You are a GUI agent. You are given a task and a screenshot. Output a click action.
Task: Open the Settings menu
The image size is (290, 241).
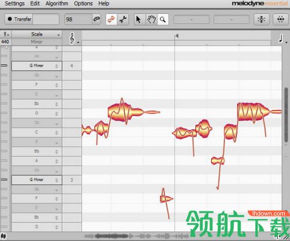14,3
